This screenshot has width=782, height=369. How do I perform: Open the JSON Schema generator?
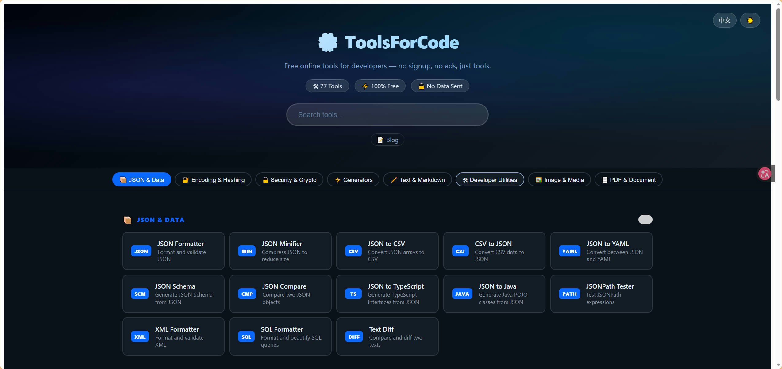tap(173, 294)
